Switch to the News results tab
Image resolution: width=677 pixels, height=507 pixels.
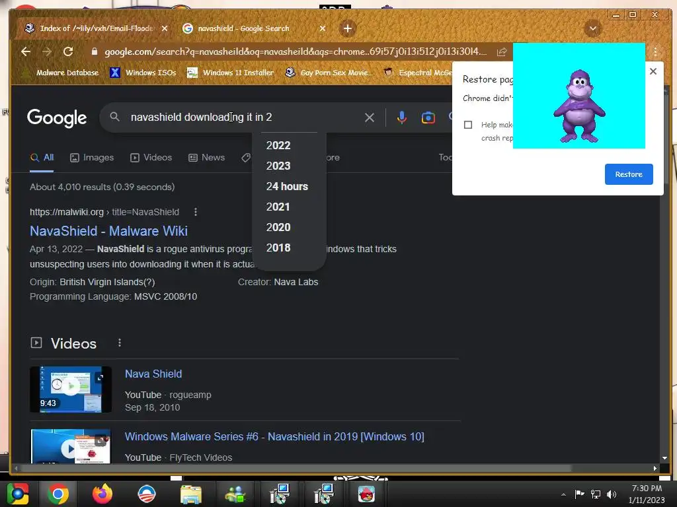tap(207, 158)
